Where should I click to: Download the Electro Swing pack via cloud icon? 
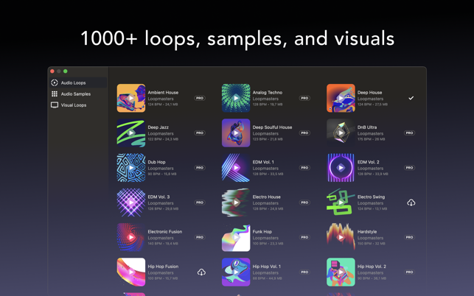click(x=411, y=202)
